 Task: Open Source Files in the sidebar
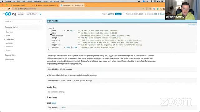10,55
